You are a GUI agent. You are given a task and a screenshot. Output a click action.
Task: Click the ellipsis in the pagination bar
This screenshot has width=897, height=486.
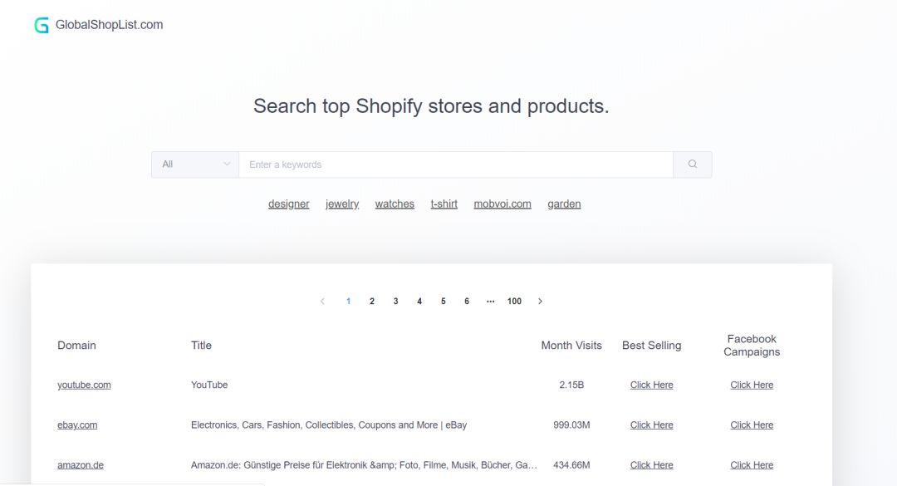coord(490,301)
